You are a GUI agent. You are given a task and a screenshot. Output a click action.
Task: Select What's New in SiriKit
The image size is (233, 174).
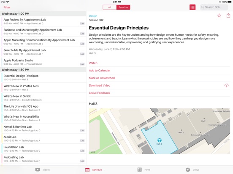(x=43, y=98)
